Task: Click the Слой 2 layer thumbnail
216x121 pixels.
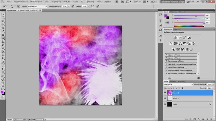Action: tap(170, 93)
